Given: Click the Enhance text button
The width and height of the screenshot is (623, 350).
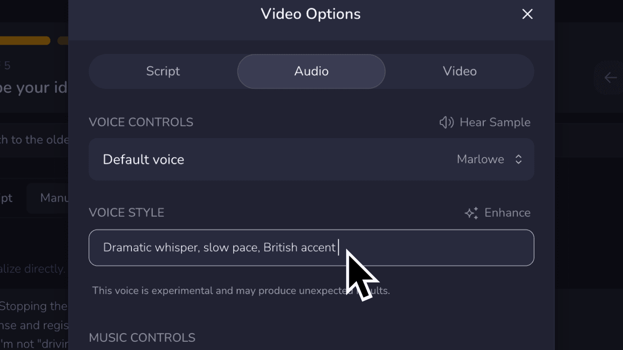Looking at the screenshot, I should 507,213.
